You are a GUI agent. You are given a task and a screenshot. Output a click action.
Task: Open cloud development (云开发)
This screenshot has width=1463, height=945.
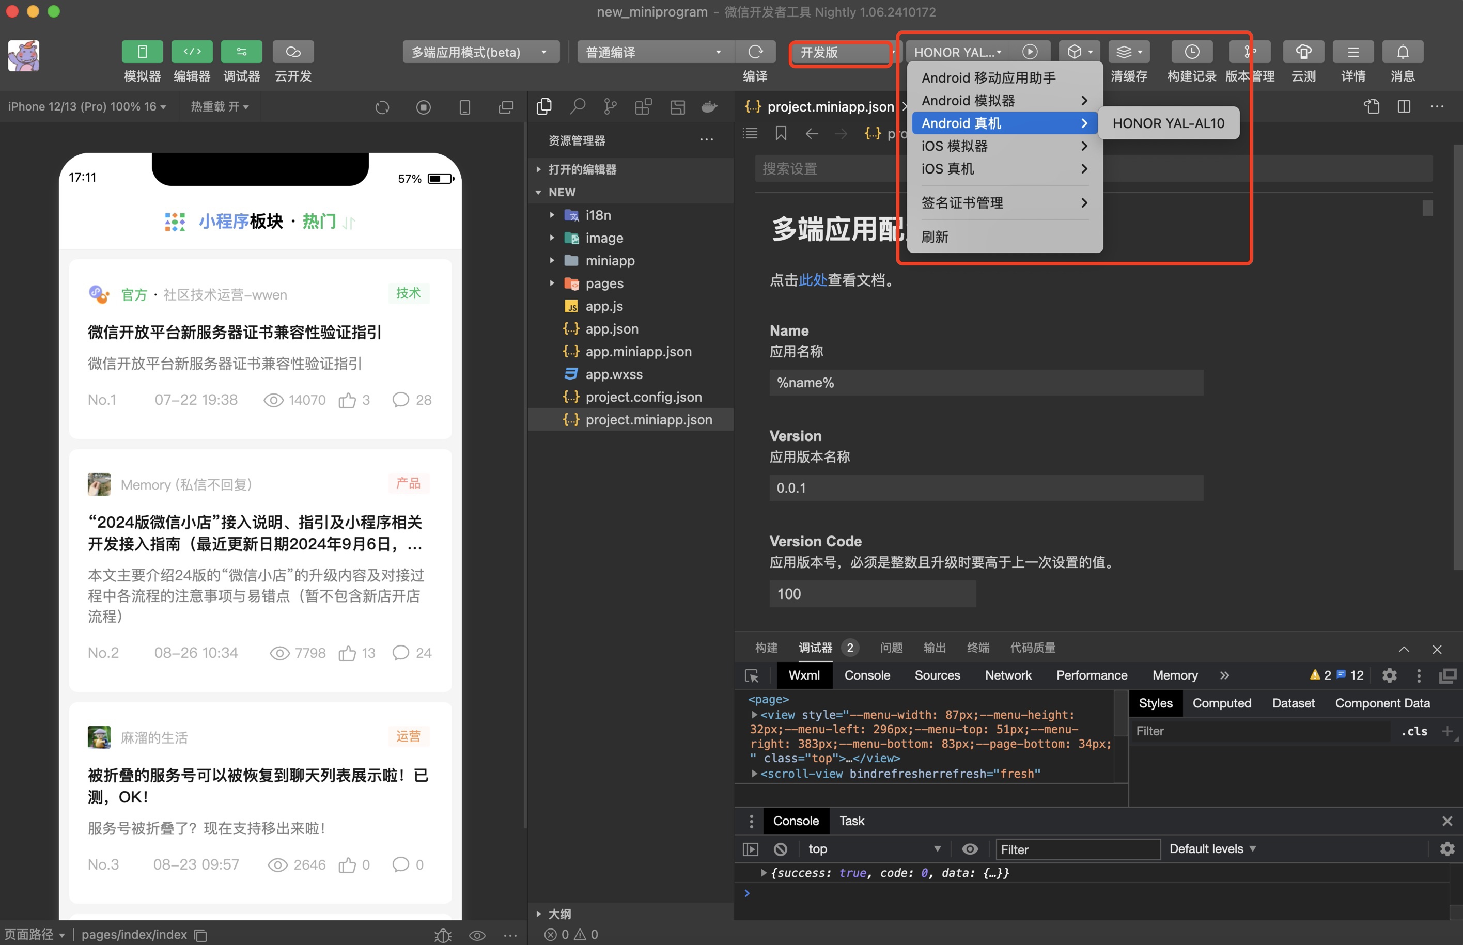293,52
